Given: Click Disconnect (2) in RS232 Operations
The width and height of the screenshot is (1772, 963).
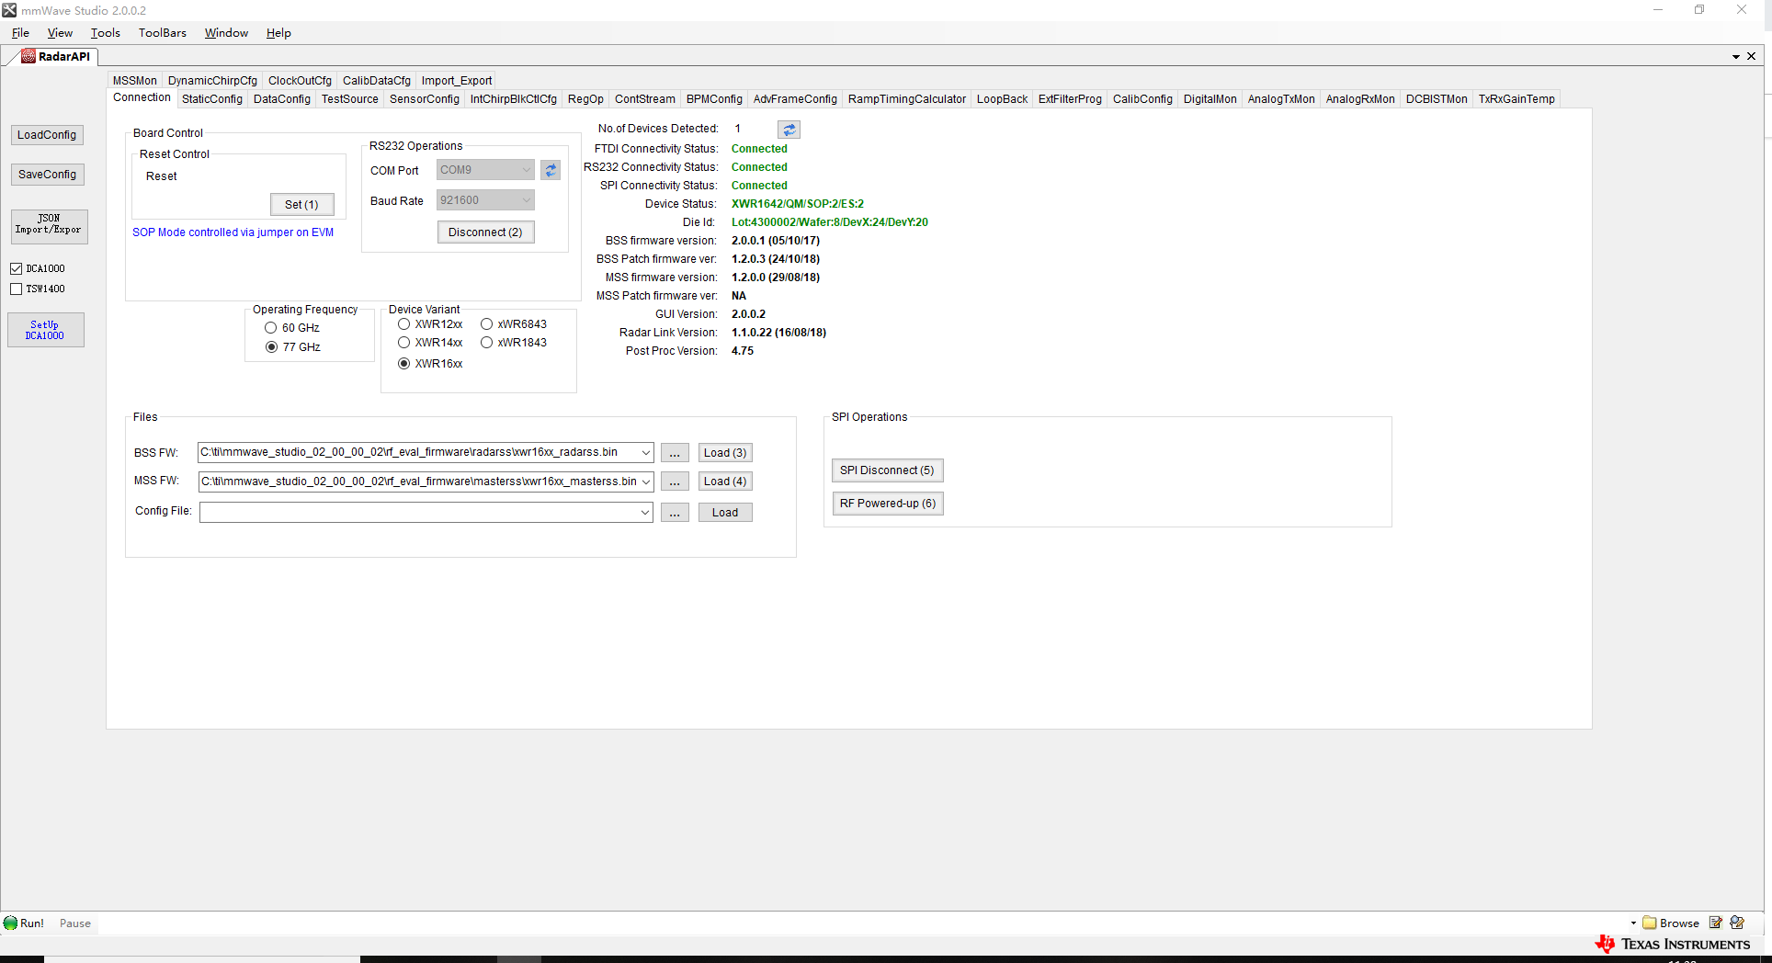Looking at the screenshot, I should click(485, 232).
